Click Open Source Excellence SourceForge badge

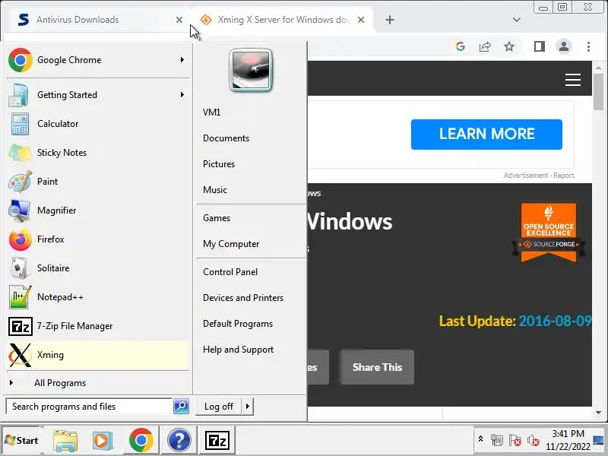(548, 233)
